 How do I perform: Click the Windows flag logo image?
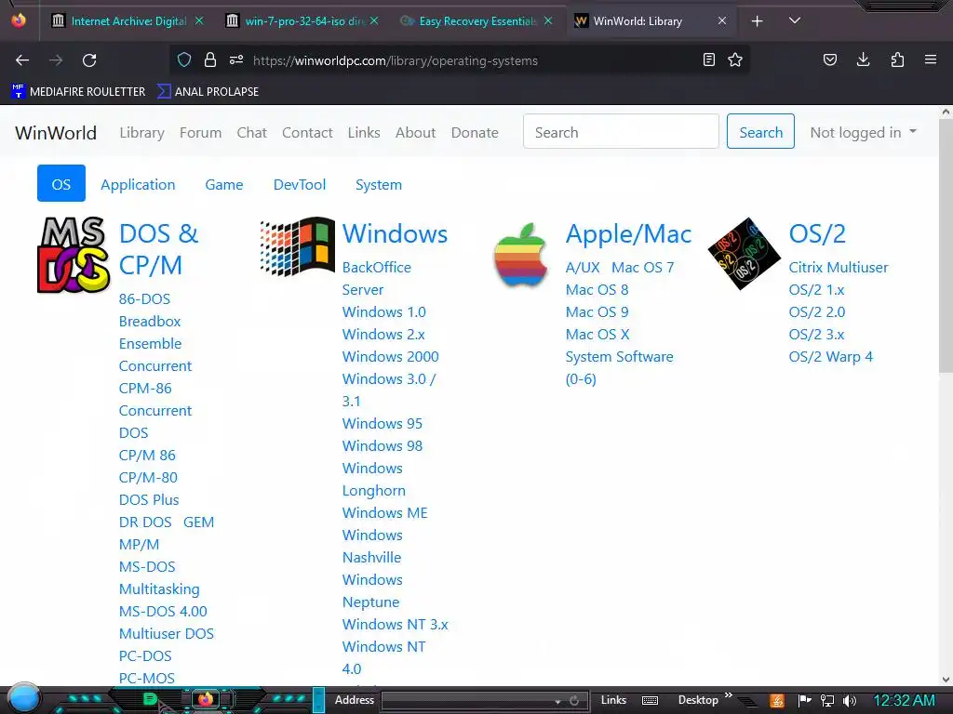[297, 246]
